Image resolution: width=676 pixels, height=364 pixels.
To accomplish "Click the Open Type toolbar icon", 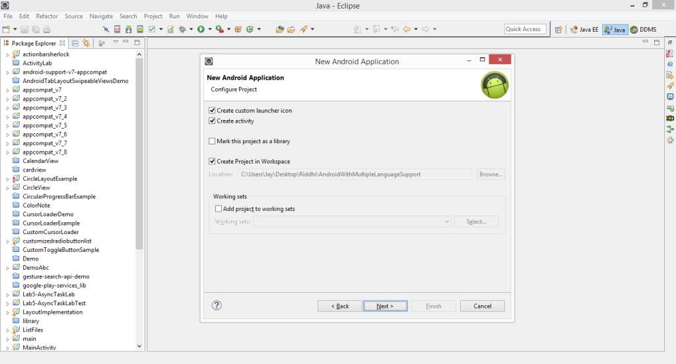I will point(280,29).
